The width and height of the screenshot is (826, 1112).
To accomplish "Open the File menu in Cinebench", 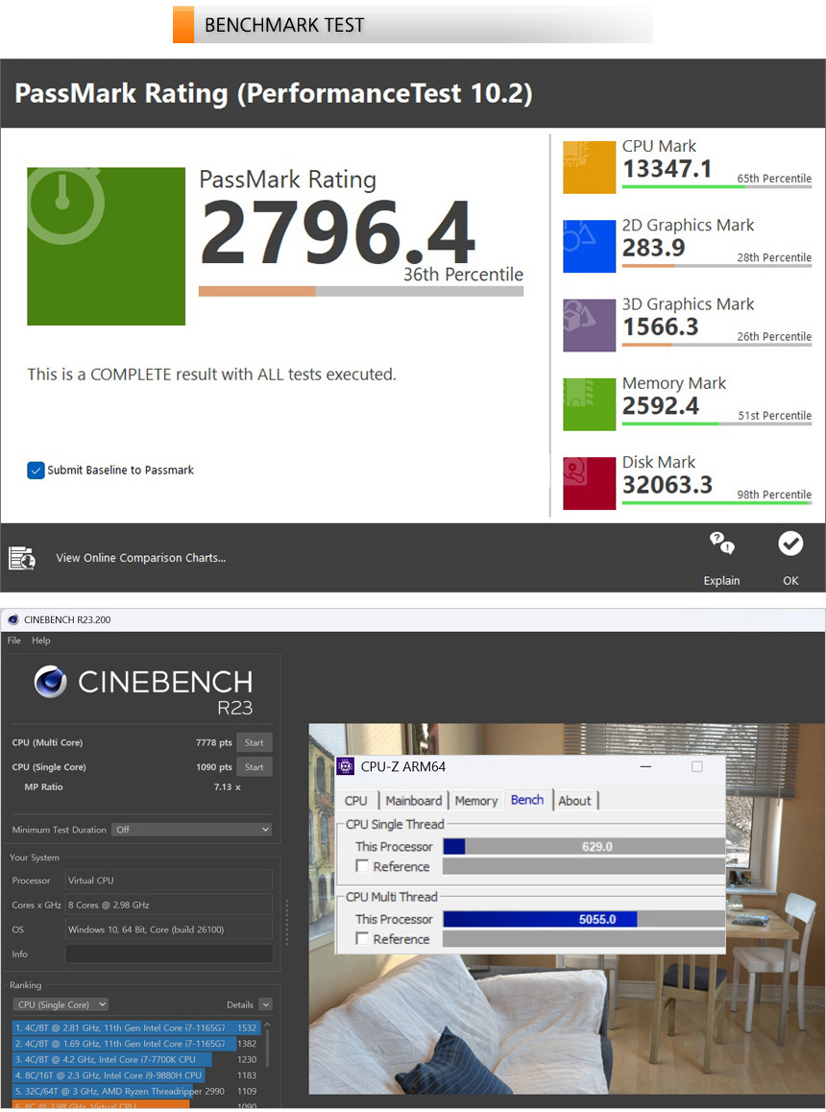I will click(x=14, y=641).
